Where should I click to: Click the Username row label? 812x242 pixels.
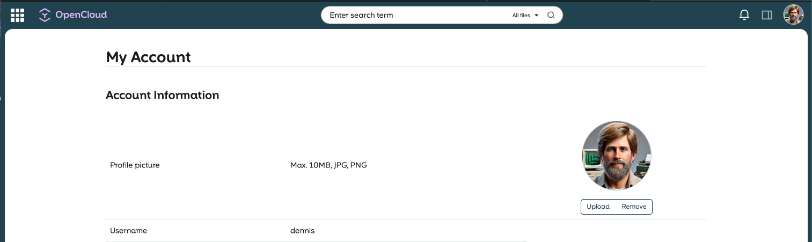click(x=128, y=231)
